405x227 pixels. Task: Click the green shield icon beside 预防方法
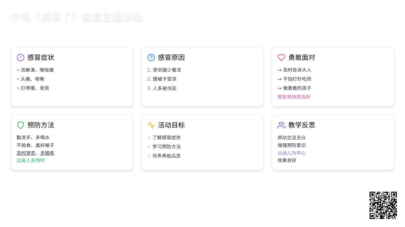[21, 125]
